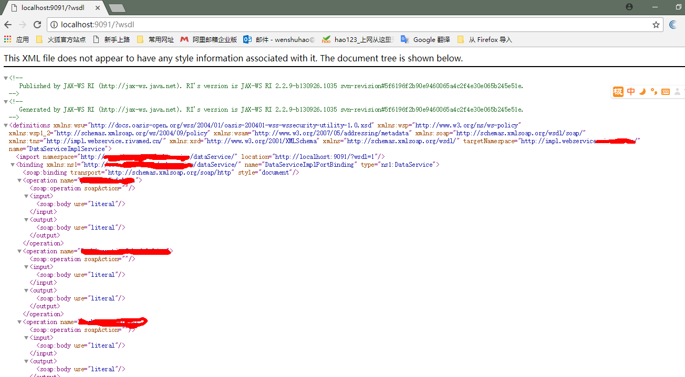Toggle the punctuation mode in IME toolbar
This screenshot has height=377, width=685.
[653, 92]
